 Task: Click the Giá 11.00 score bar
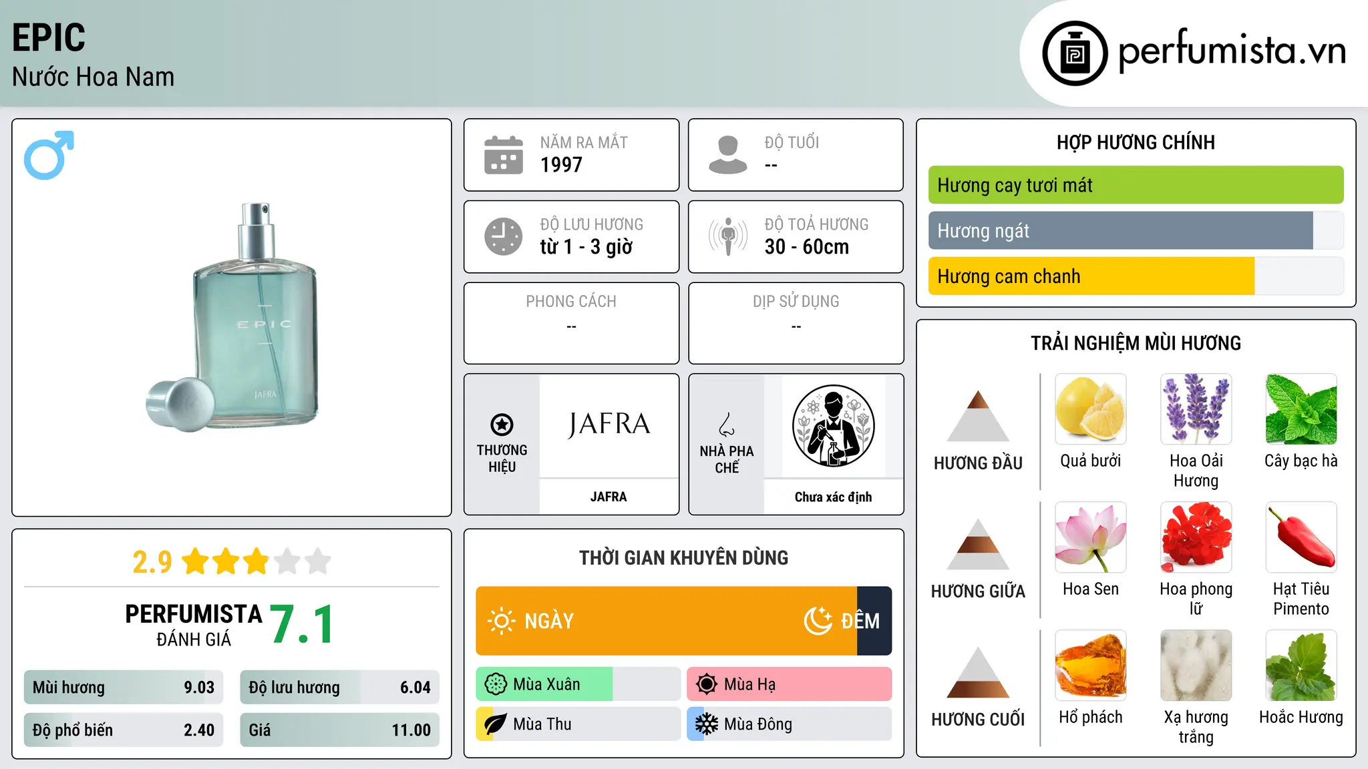tap(339, 730)
